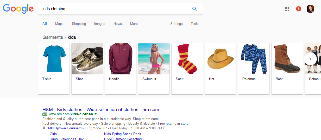Follow the Kids Spring Sneak Peek link
Screen dimensions: 321x140
123,134
